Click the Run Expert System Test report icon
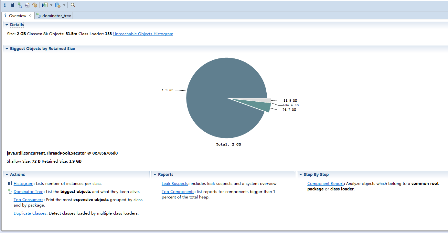Screen dimensions: 448x233 click(45, 5)
